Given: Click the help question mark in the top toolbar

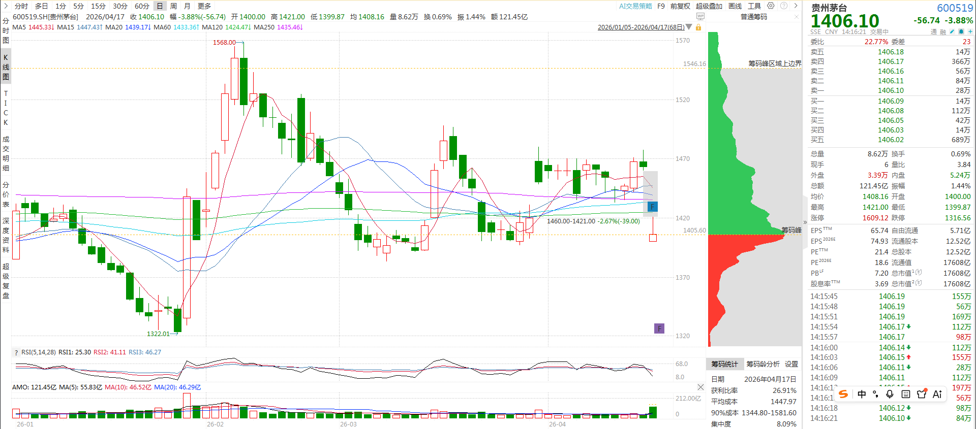Looking at the screenshot, I should 784,6.
